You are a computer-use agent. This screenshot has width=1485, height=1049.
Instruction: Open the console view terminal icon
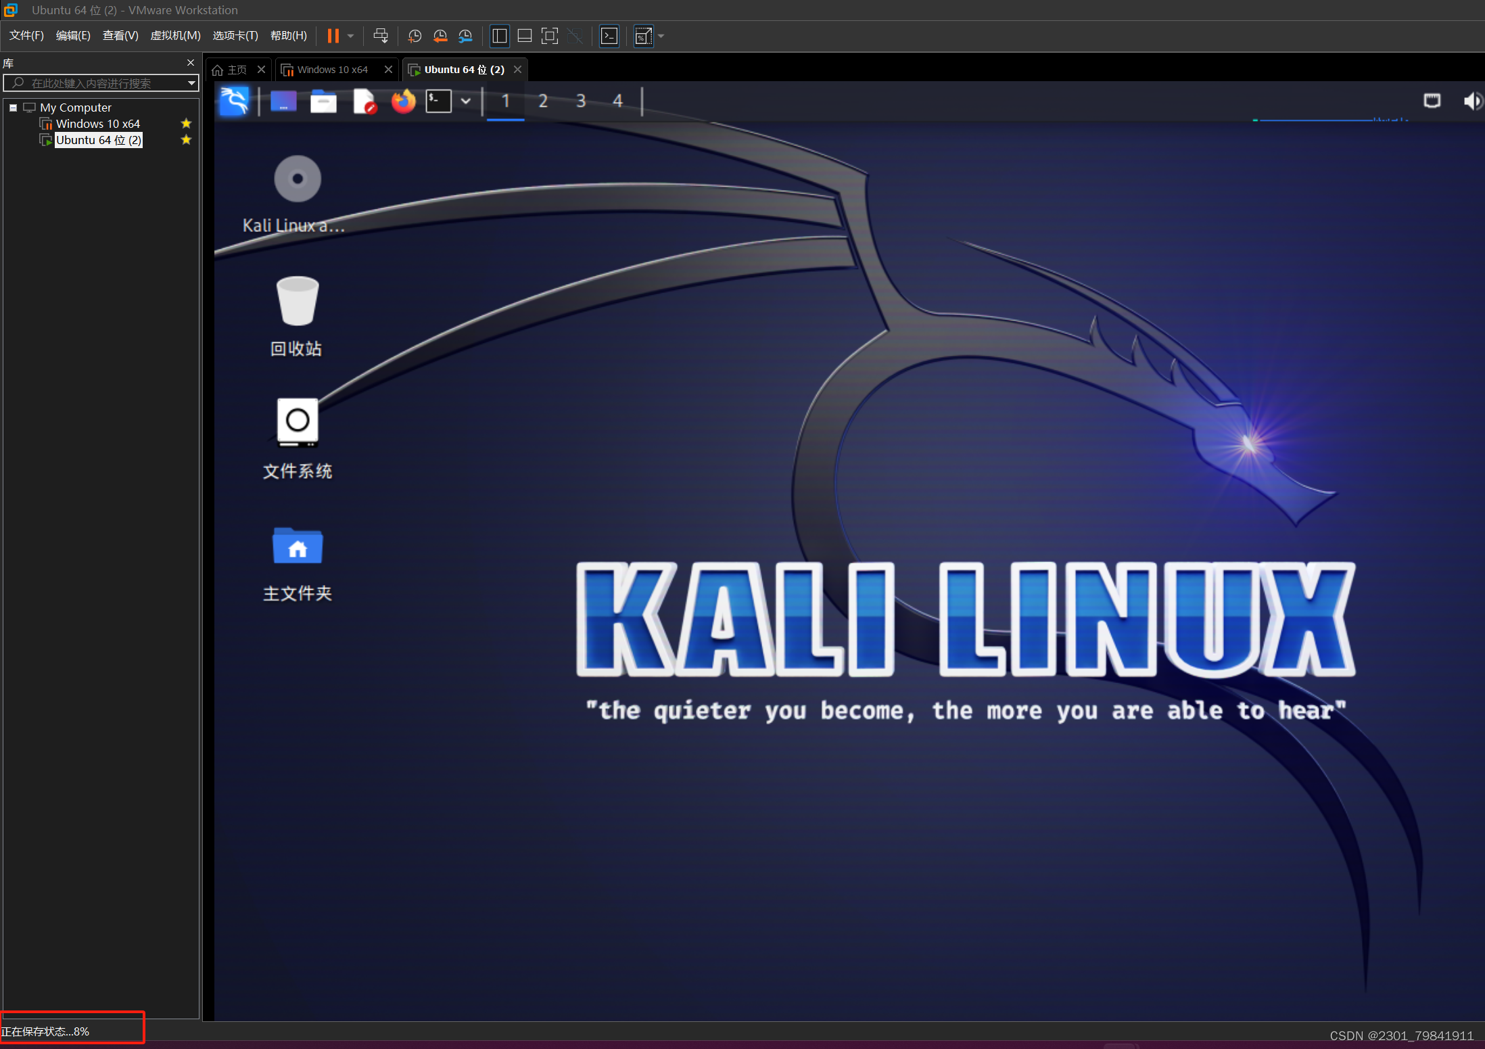(609, 36)
